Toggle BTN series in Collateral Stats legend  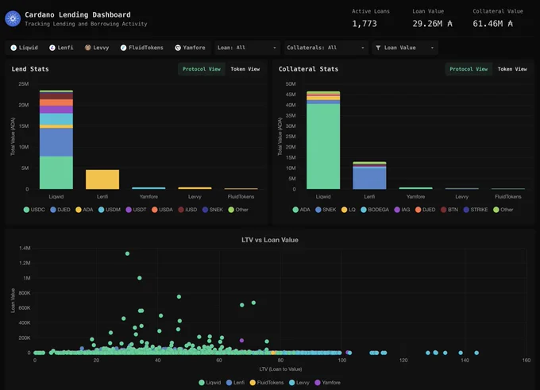tap(449, 210)
